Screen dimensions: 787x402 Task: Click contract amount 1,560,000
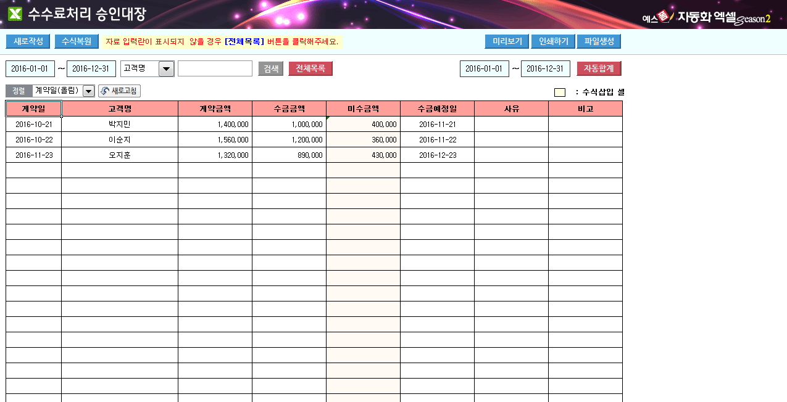pyautogui.click(x=215, y=139)
